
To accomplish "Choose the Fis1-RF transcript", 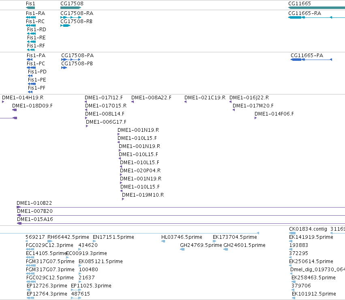I will tap(36, 46).
